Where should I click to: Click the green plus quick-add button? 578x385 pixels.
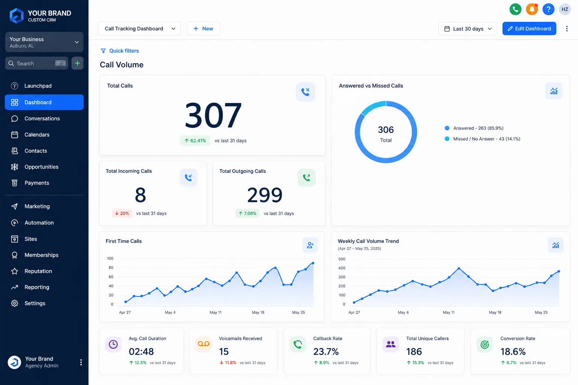click(77, 63)
